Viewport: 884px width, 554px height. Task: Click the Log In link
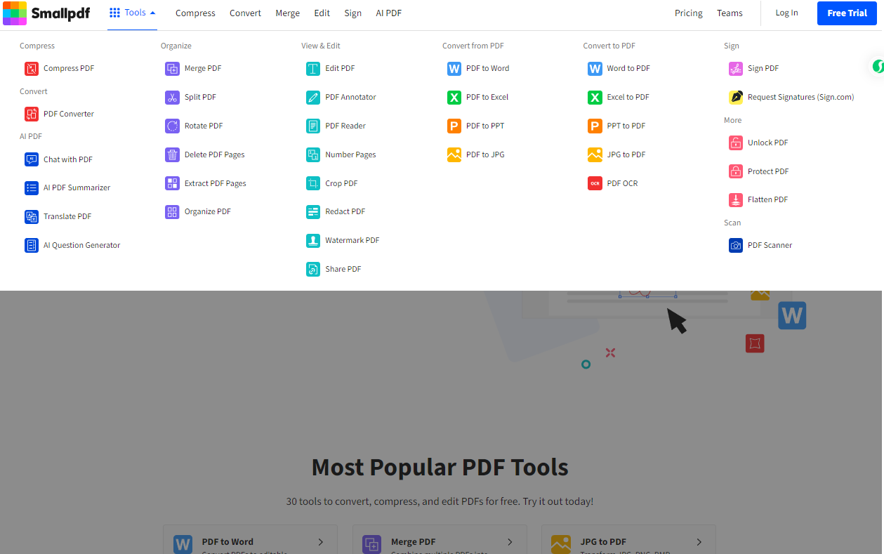(x=786, y=13)
